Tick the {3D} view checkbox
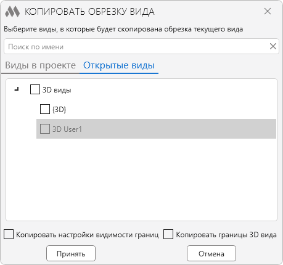283x265 pixels. point(45,109)
